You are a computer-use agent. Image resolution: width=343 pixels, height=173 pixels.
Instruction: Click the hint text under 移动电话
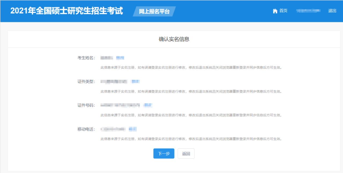[x=191, y=139]
